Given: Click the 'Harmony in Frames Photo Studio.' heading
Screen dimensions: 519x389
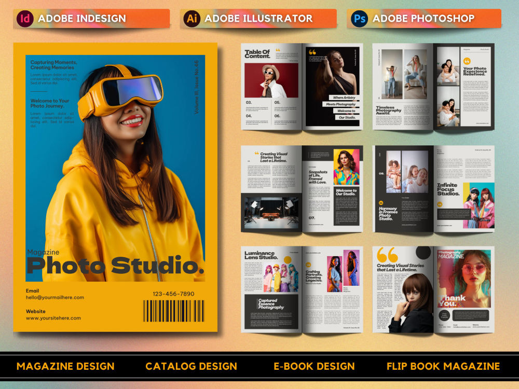Looking at the screenshot, I should (388, 214).
